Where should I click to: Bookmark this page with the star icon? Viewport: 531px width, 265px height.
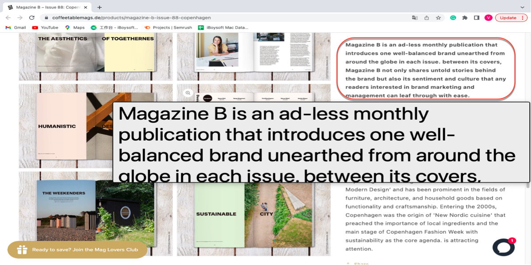438,18
